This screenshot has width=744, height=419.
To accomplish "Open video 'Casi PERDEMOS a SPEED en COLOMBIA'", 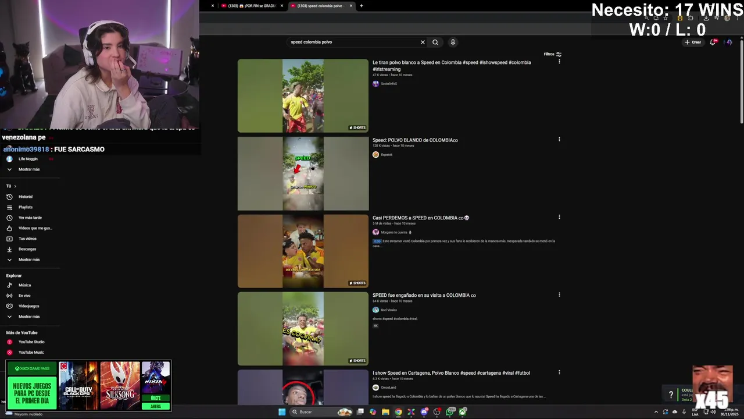I will click(421, 218).
